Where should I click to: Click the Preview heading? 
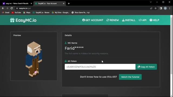[17, 35]
